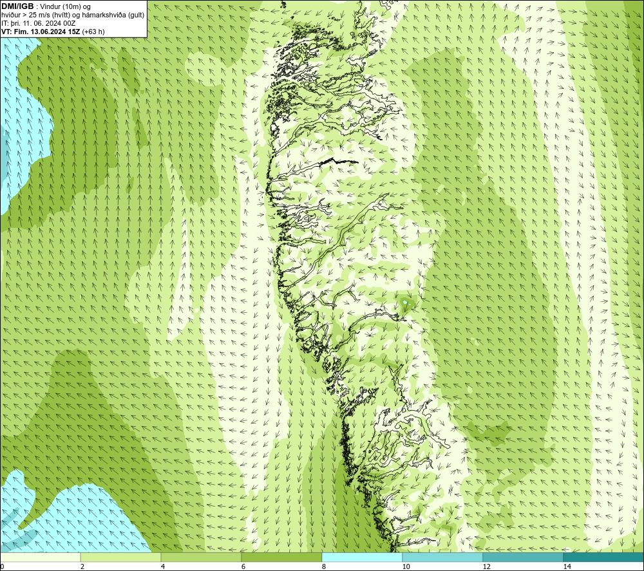Viewport: 644px width, 571px height.
Task: Click the legend label 6
Action: [x=243, y=566]
